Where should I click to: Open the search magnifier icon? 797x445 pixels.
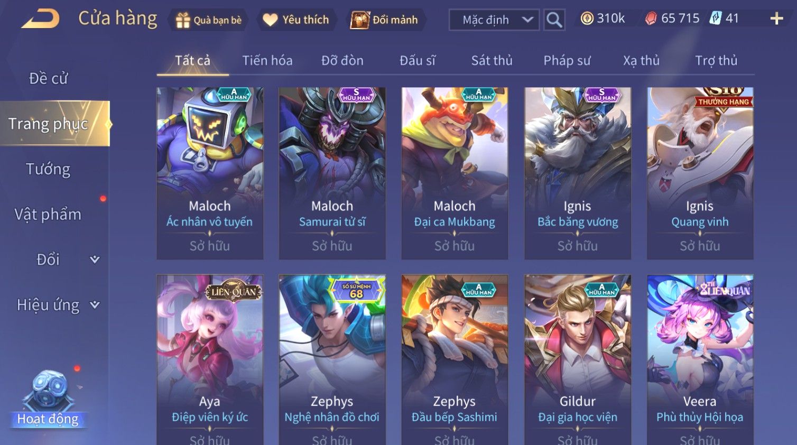pyautogui.click(x=554, y=20)
